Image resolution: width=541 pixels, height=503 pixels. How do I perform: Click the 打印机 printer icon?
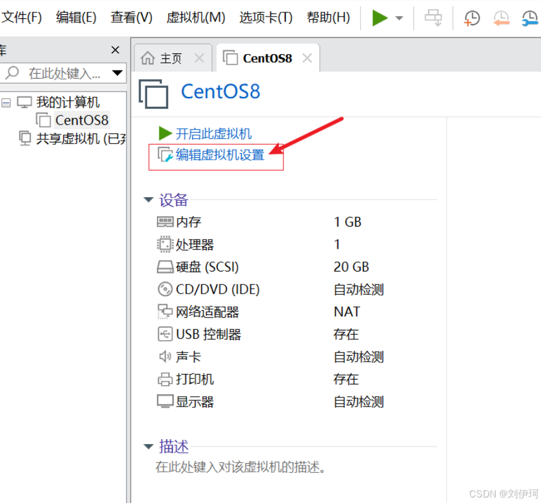point(165,380)
